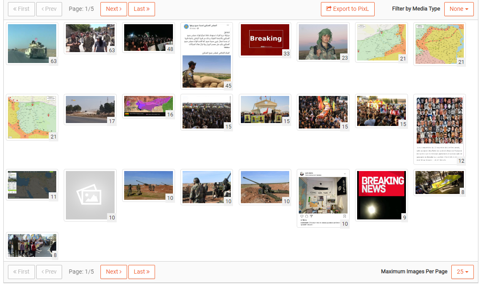Jump to Last page at top
Image resolution: width=483 pixels, height=287 pixels.
142,9
